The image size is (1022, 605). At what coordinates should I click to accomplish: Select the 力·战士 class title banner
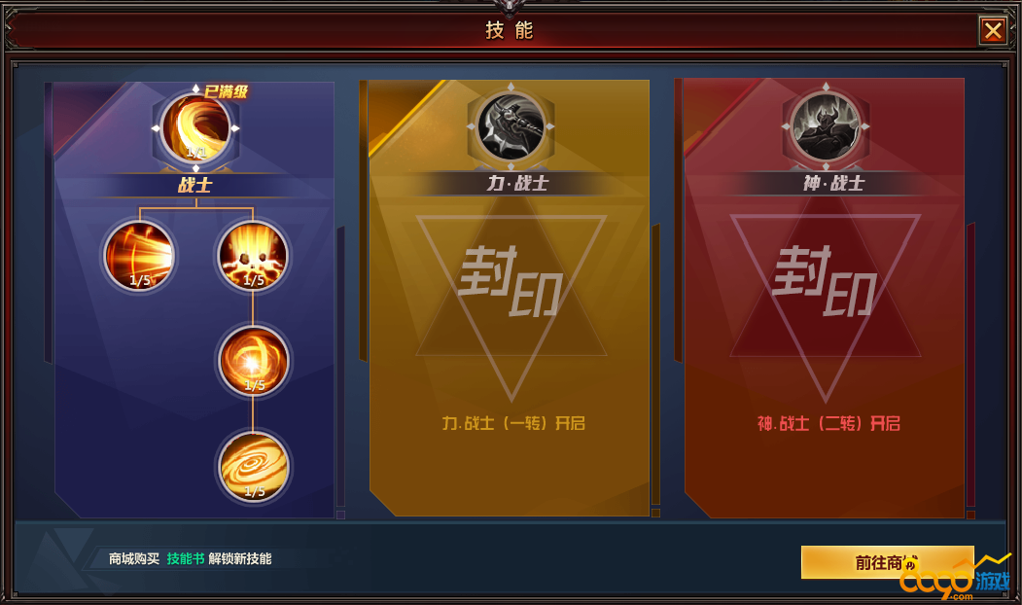517,183
